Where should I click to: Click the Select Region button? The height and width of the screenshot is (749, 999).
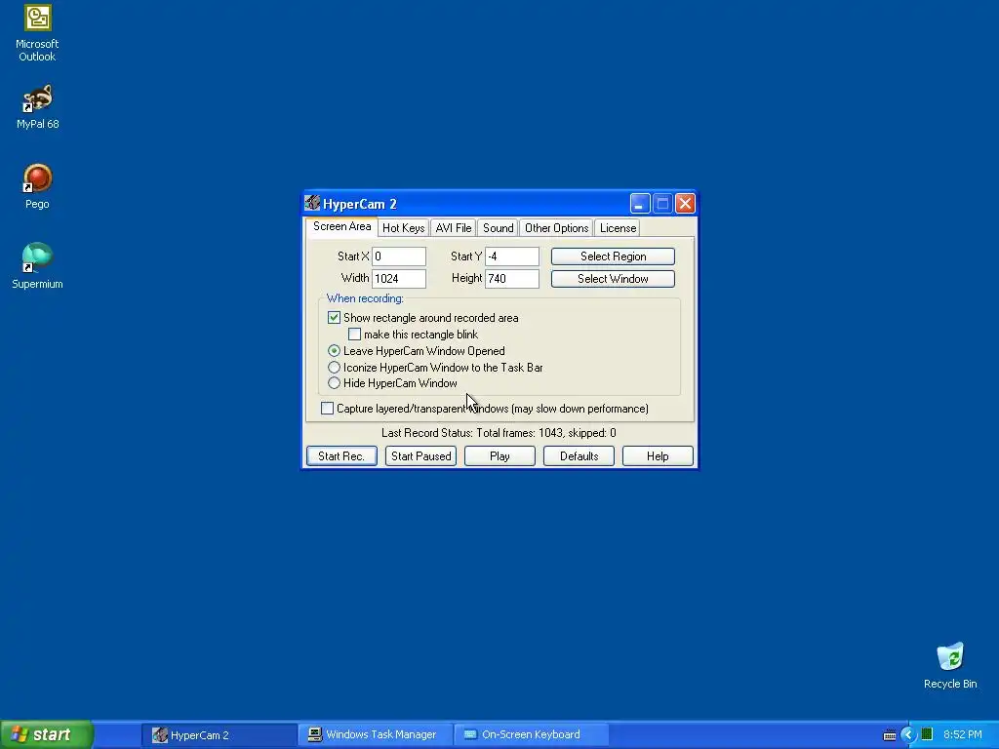click(613, 256)
